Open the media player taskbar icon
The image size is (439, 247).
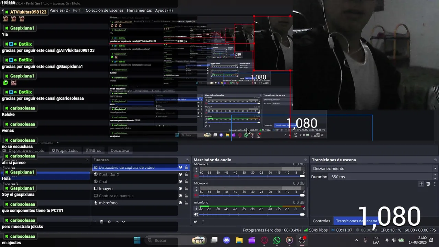[289, 240]
